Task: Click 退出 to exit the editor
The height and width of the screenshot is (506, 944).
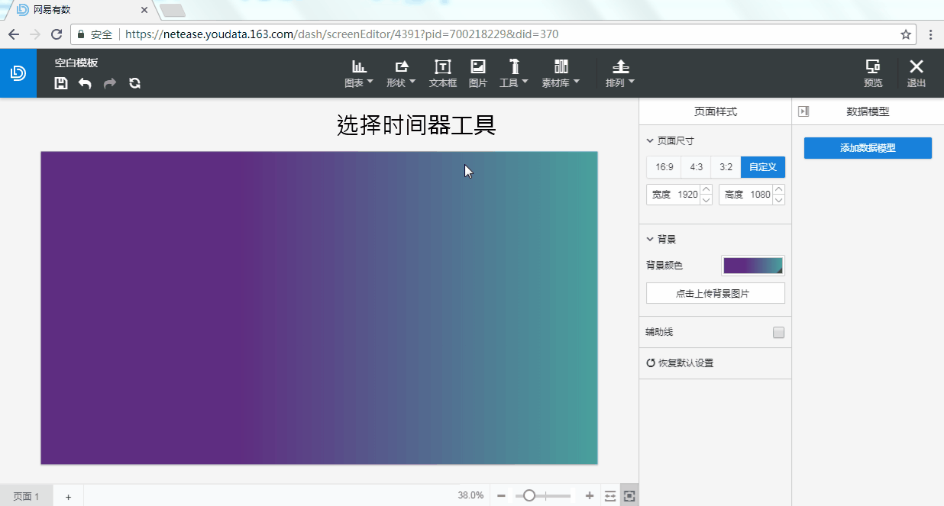Action: pyautogui.click(x=917, y=74)
